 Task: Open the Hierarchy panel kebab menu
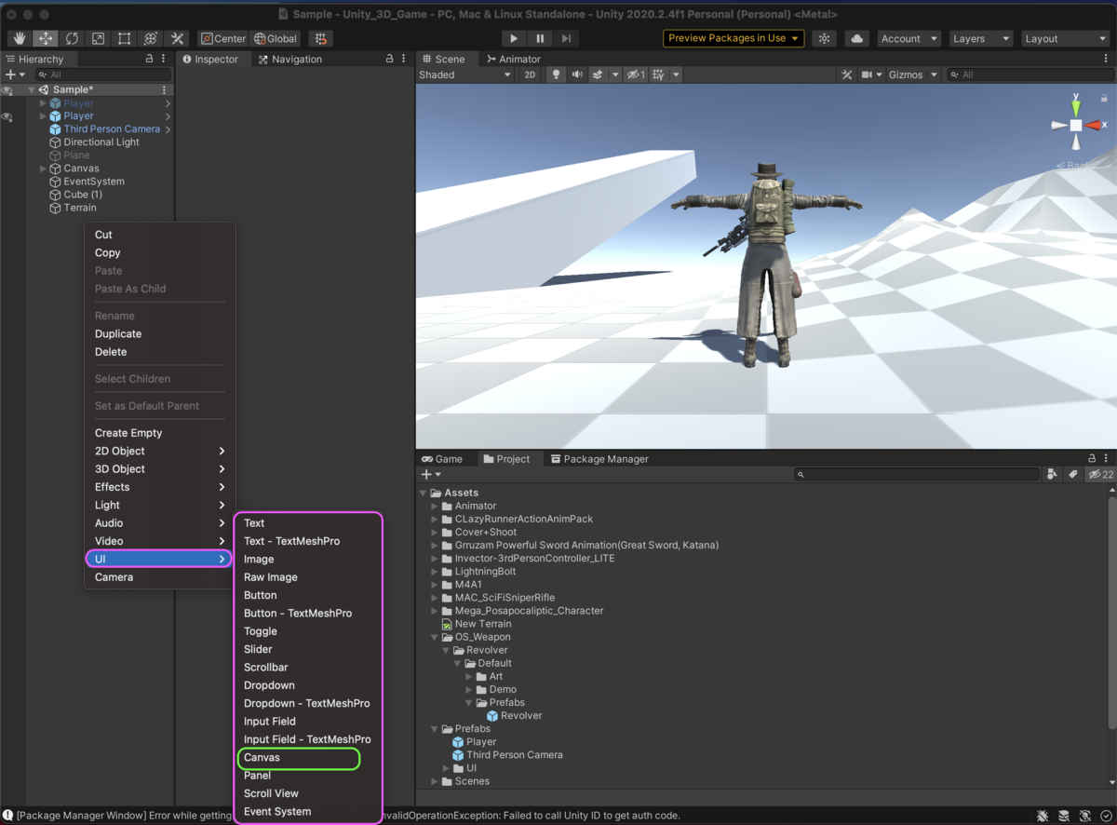coord(164,59)
